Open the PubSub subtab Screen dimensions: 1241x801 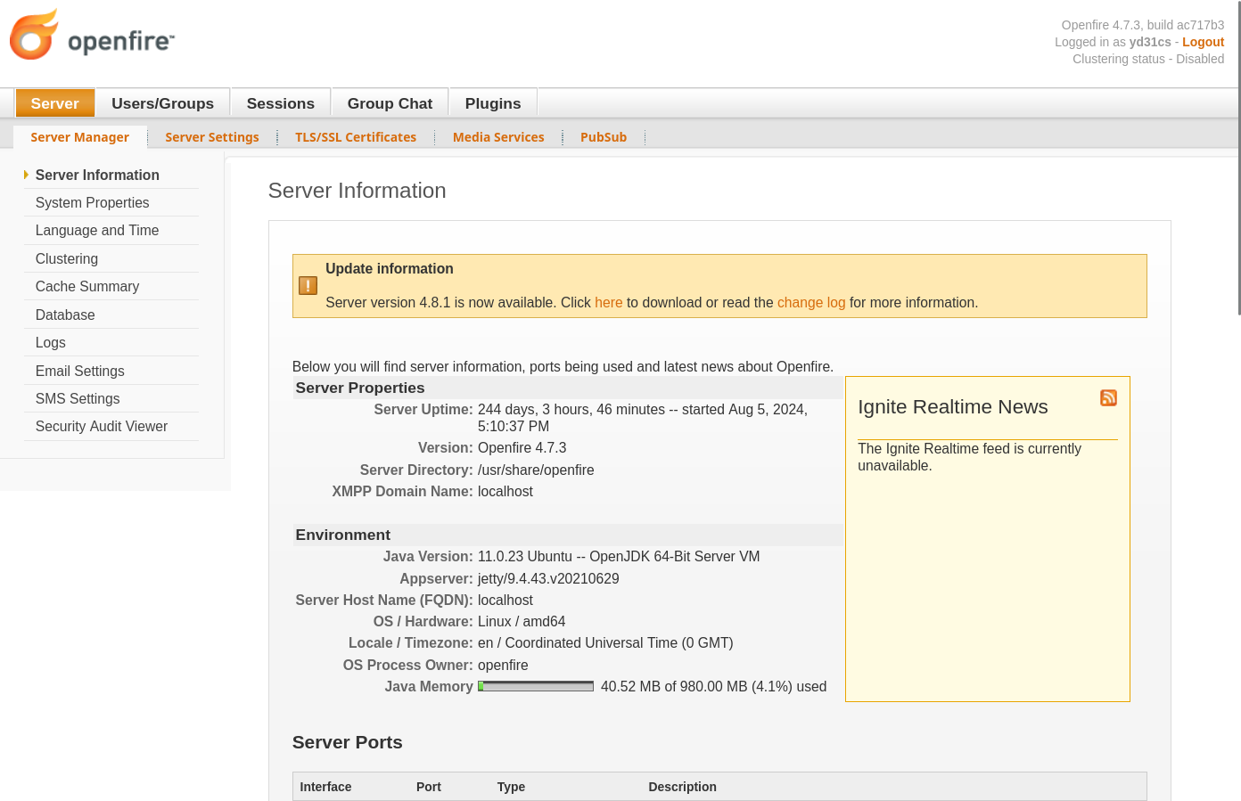pyautogui.click(x=604, y=137)
